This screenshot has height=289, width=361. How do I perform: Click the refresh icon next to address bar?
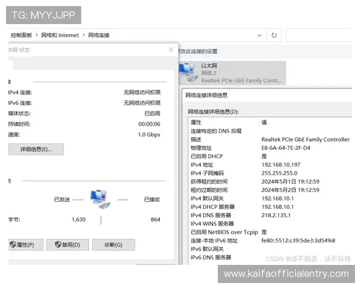click(274, 36)
